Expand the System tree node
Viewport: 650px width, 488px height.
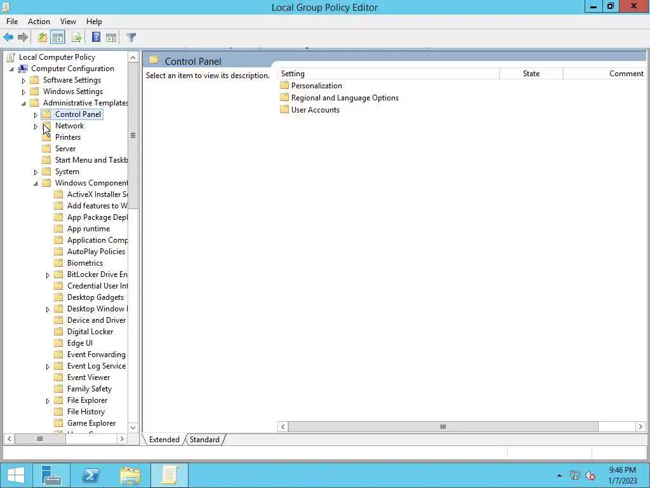(x=36, y=172)
